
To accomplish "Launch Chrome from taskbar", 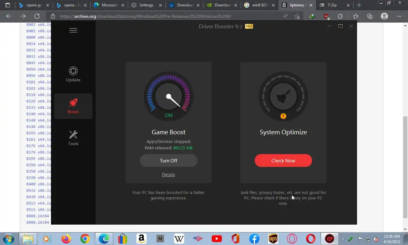I will point(85,239).
